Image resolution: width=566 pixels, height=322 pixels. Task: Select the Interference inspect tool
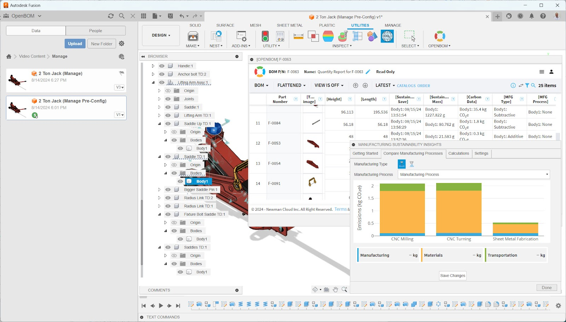pyautogui.click(x=313, y=36)
